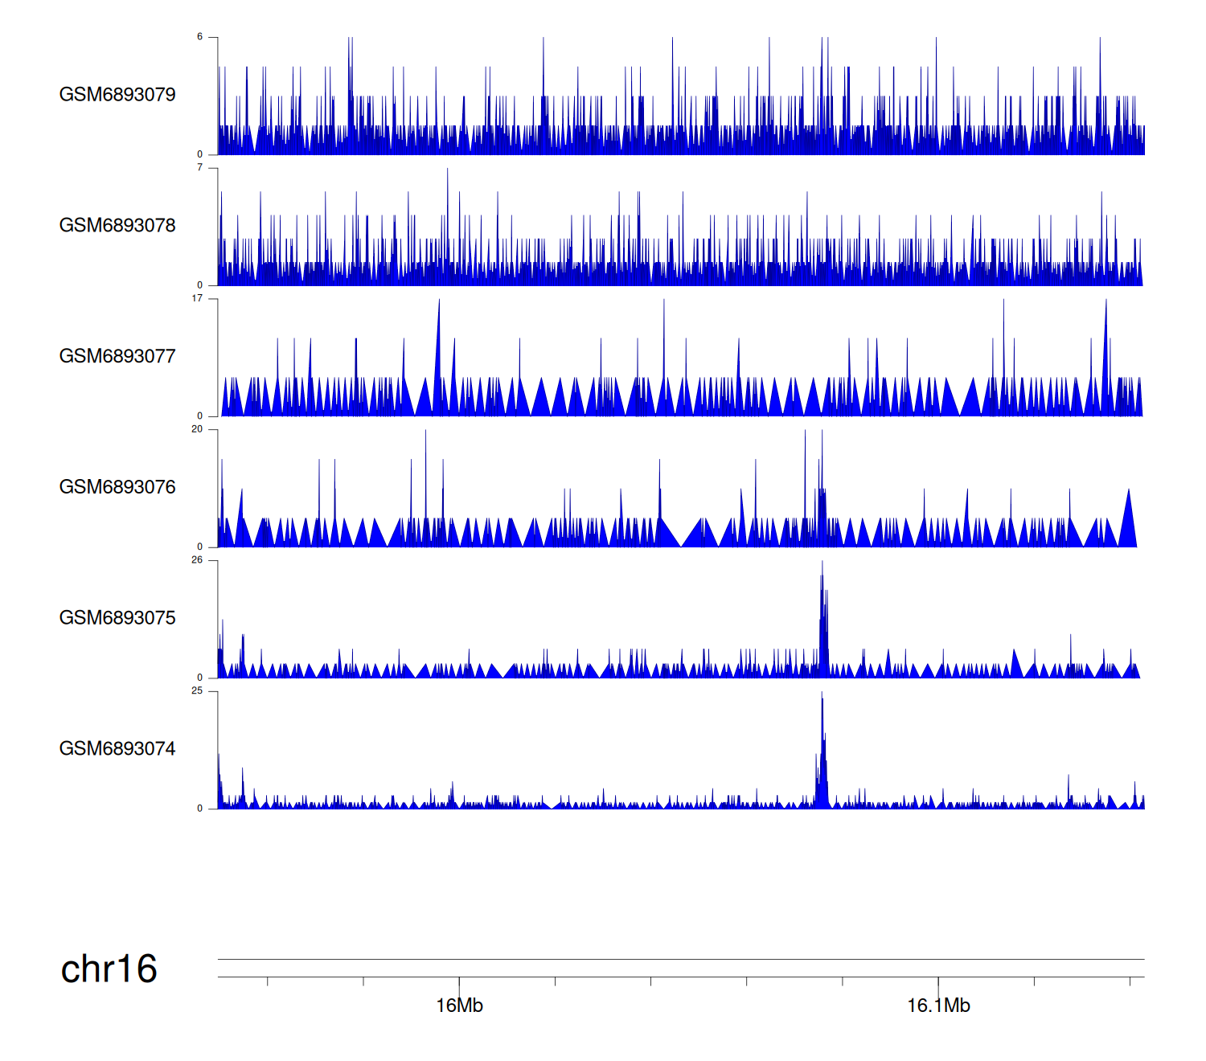Screen dimensions: 1206x1061
Task: Click y-axis maximum 26 on GSM6893075
Action: [198, 560]
